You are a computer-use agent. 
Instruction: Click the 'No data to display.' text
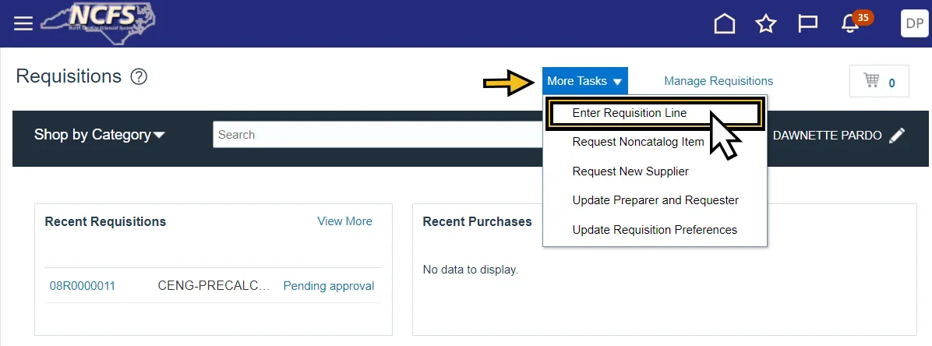[470, 270]
